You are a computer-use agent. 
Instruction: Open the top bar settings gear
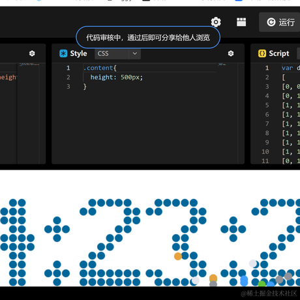pos(216,22)
